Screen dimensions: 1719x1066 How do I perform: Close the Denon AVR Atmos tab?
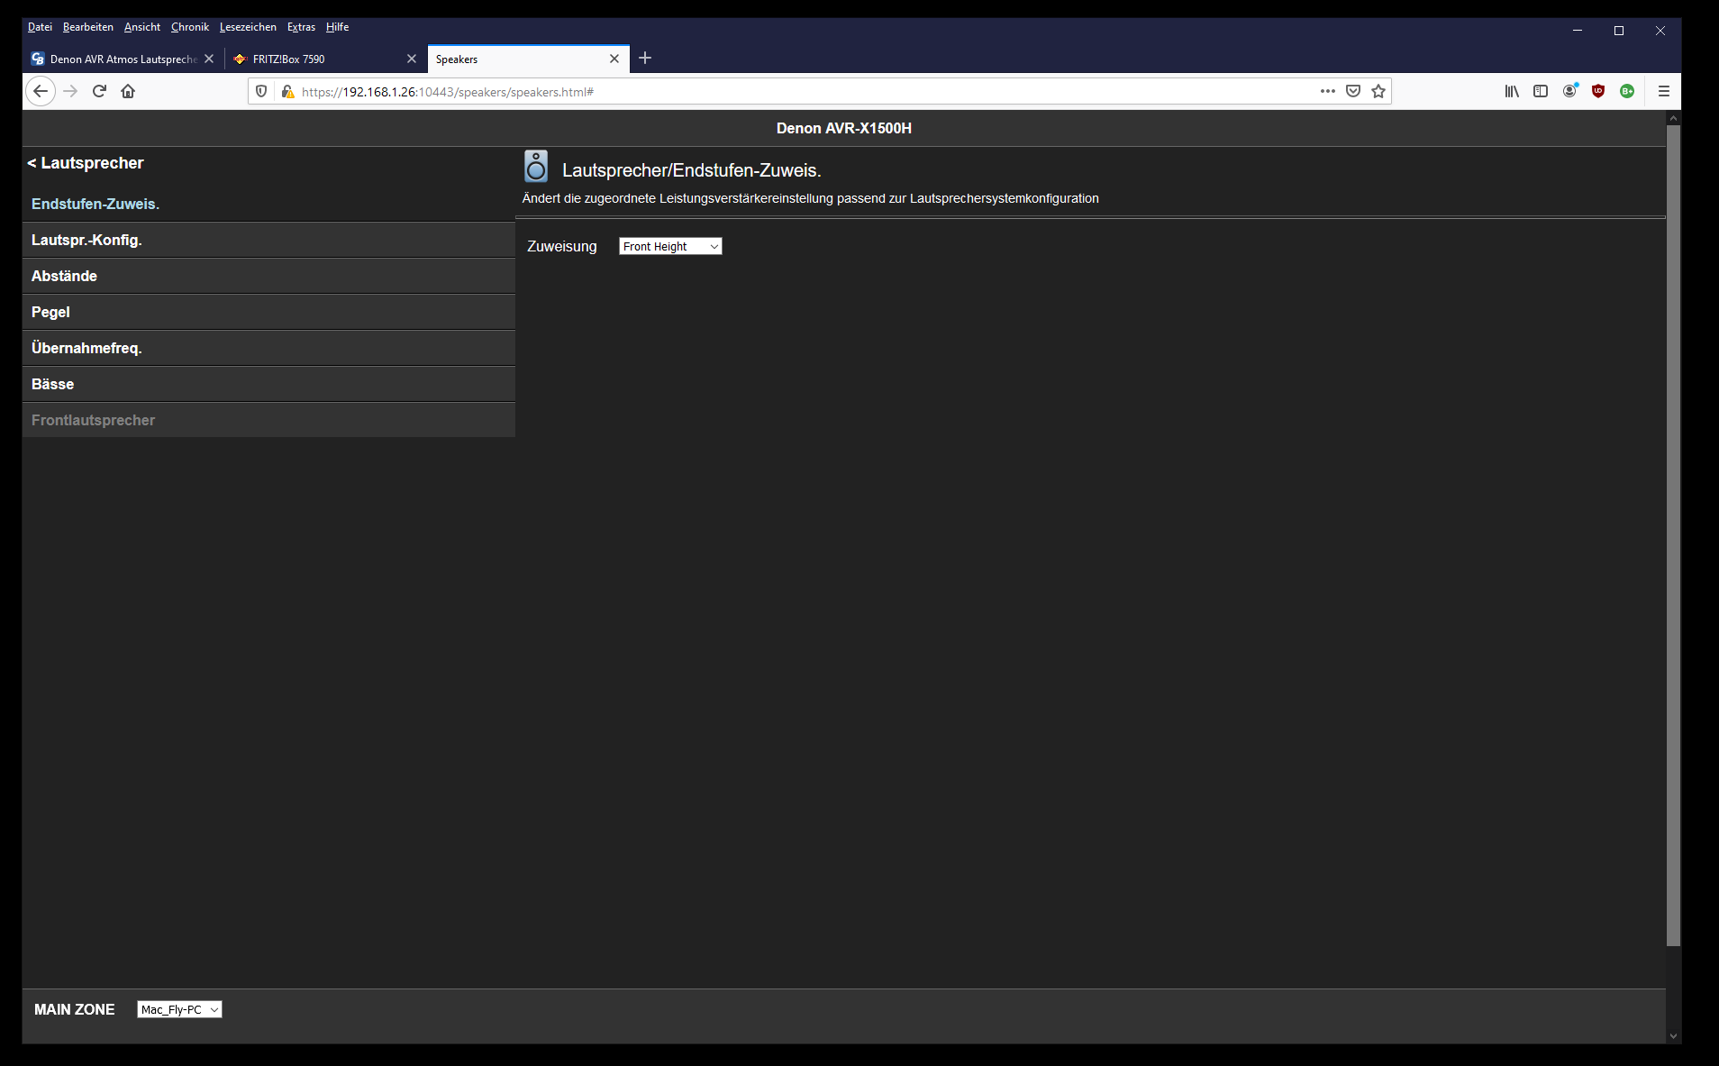click(x=209, y=59)
